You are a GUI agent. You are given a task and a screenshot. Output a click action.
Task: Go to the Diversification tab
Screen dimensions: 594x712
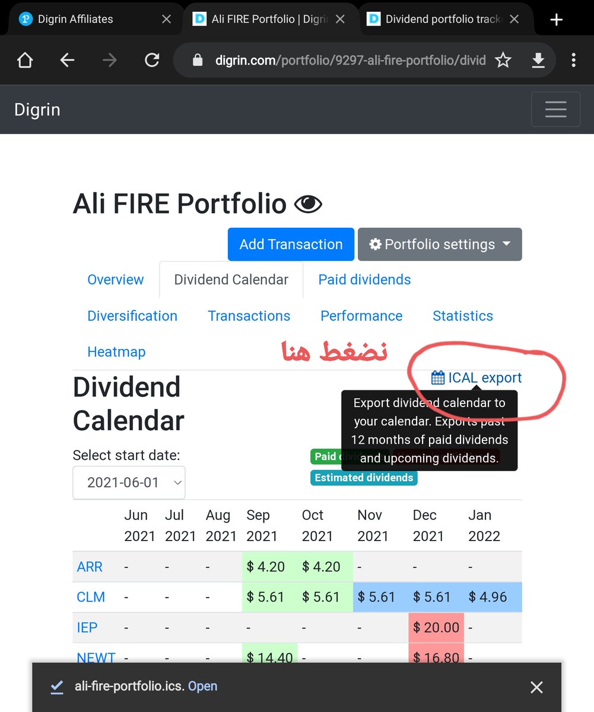[132, 316]
